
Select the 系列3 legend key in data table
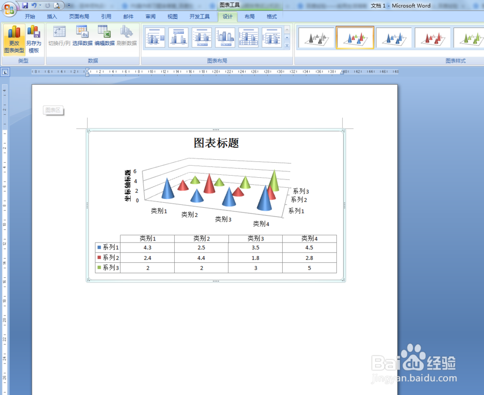click(x=99, y=268)
